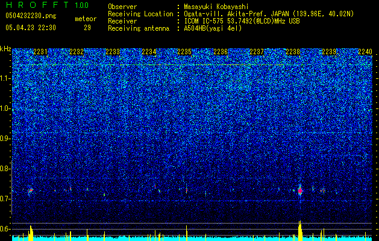Click the 2240 time marker
Image resolution: width=379 pixels, height=241 pixels.
365,52
